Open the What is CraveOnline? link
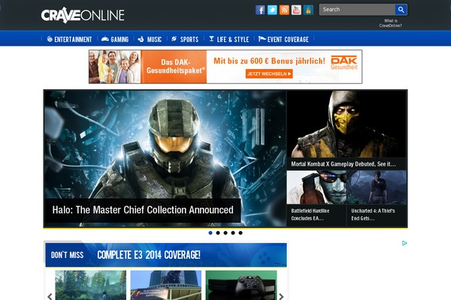 pyautogui.click(x=391, y=23)
